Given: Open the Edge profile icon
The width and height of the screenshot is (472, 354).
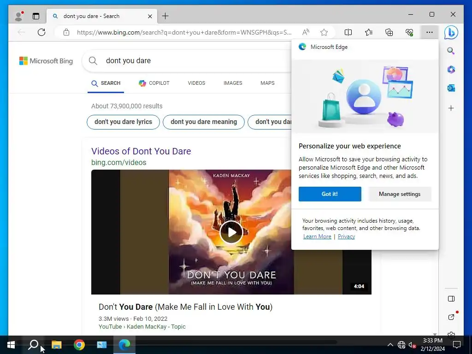Looking at the screenshot, I should point(18,16).
